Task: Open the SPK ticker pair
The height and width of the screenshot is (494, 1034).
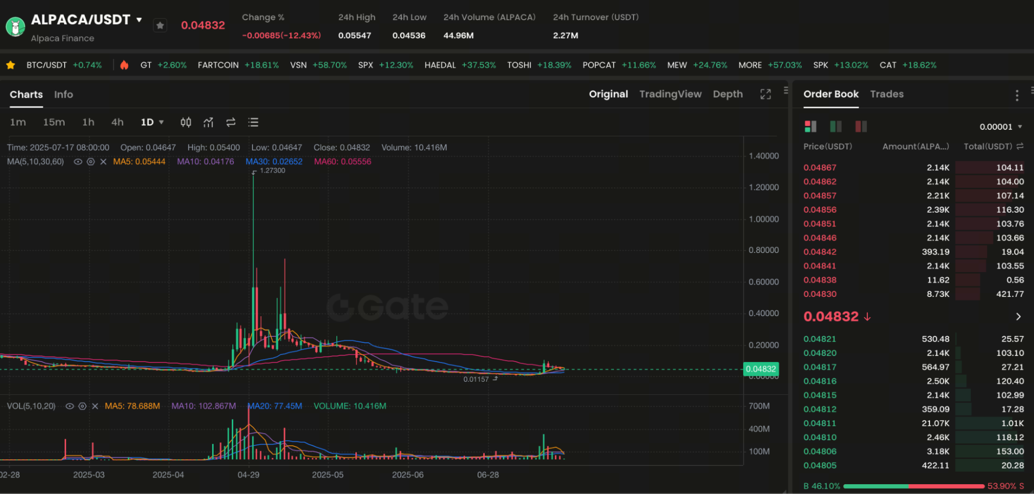Action: (841, 65)
